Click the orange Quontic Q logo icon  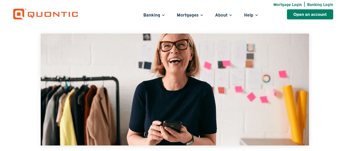coord(19,14)
